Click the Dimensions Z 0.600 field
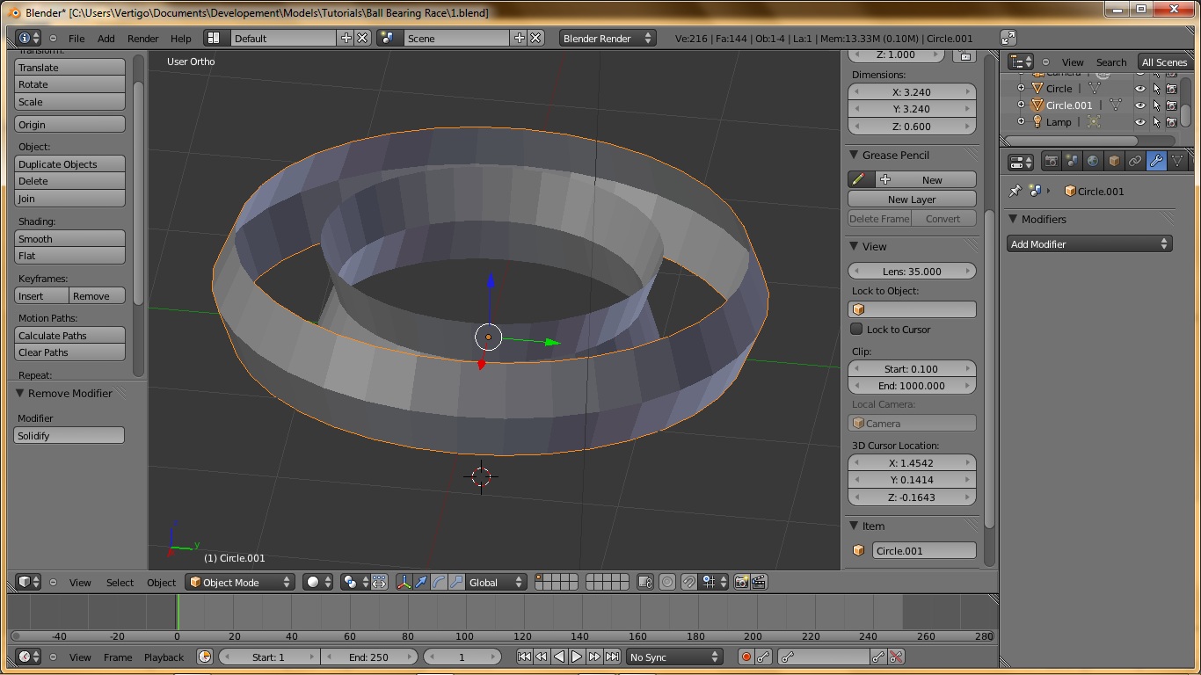Image resolution: width=1201 pixels, height=675 pixels. 912,126
